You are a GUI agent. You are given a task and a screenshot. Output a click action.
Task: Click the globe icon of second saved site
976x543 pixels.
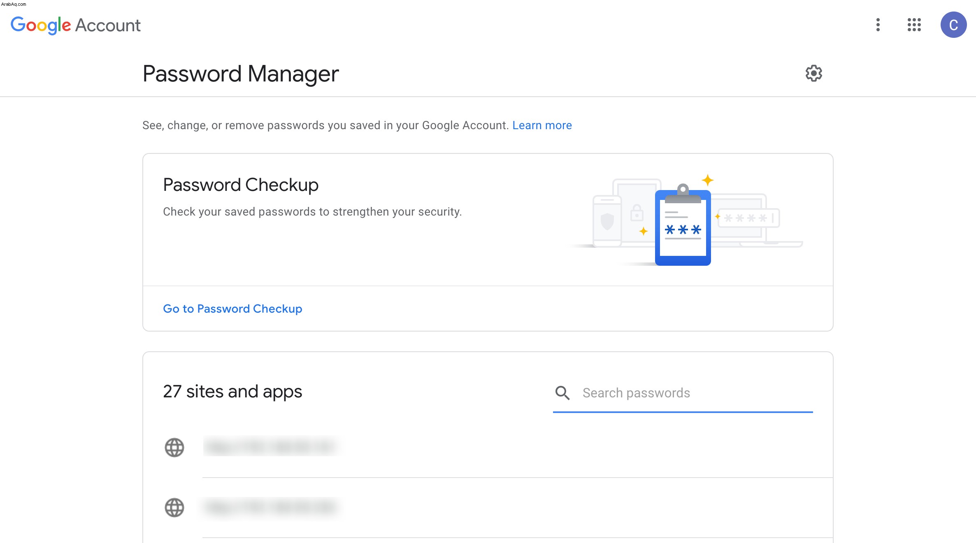pyautogui.click(x=174, y=508)
